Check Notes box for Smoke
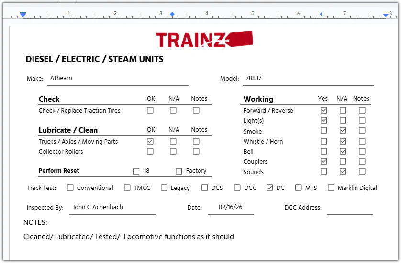 pyautogui.click(x=362, y=130)
